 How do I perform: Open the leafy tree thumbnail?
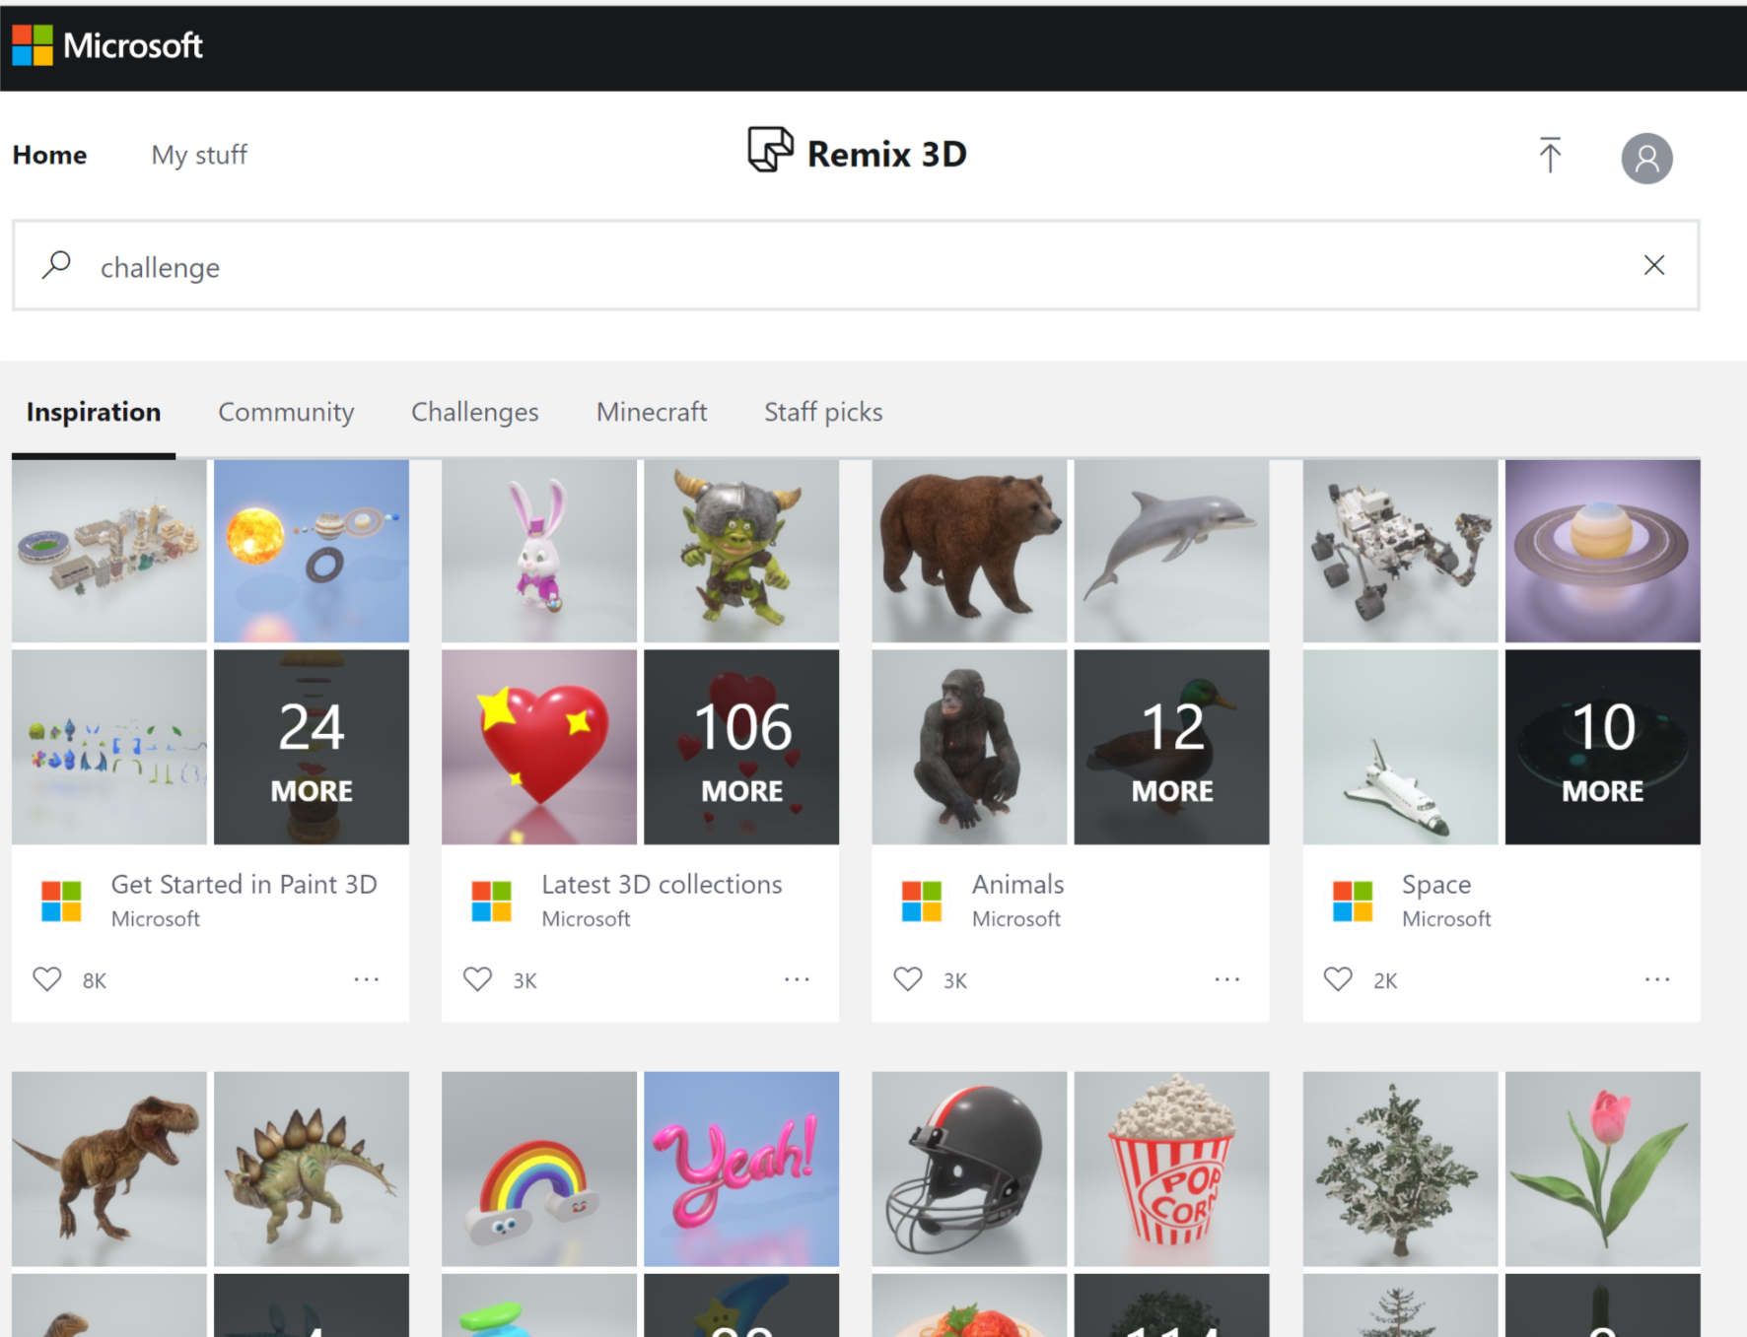coord(1400,1169)
